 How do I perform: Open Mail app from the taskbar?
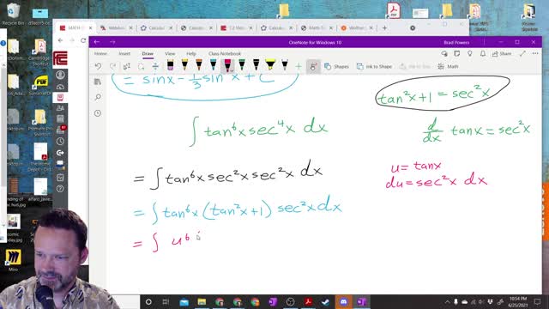point(184,301)
